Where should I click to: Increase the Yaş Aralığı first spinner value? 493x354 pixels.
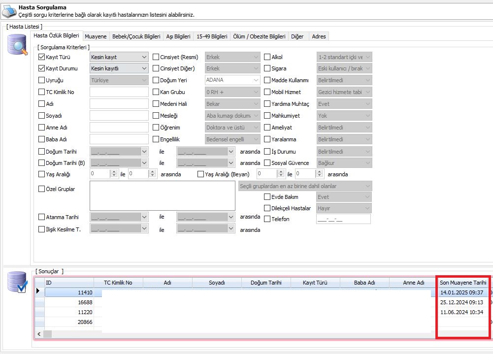[x=115, y=172]
